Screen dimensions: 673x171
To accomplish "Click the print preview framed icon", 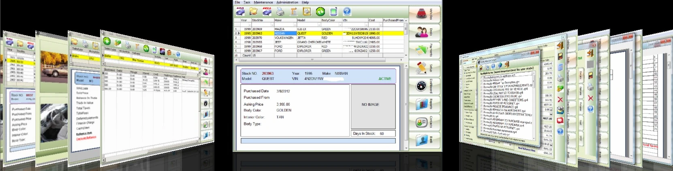I will (307, 12).
